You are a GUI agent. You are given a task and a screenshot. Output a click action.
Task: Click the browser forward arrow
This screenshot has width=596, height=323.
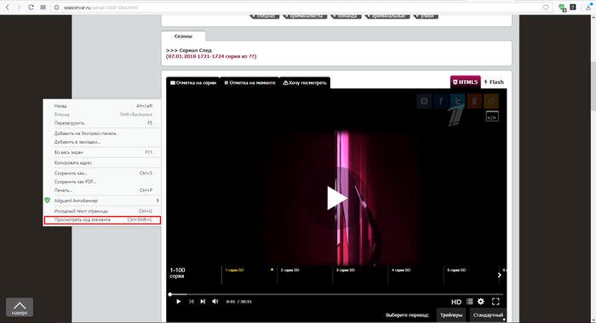pyautogui.click(x=19, y=7)
